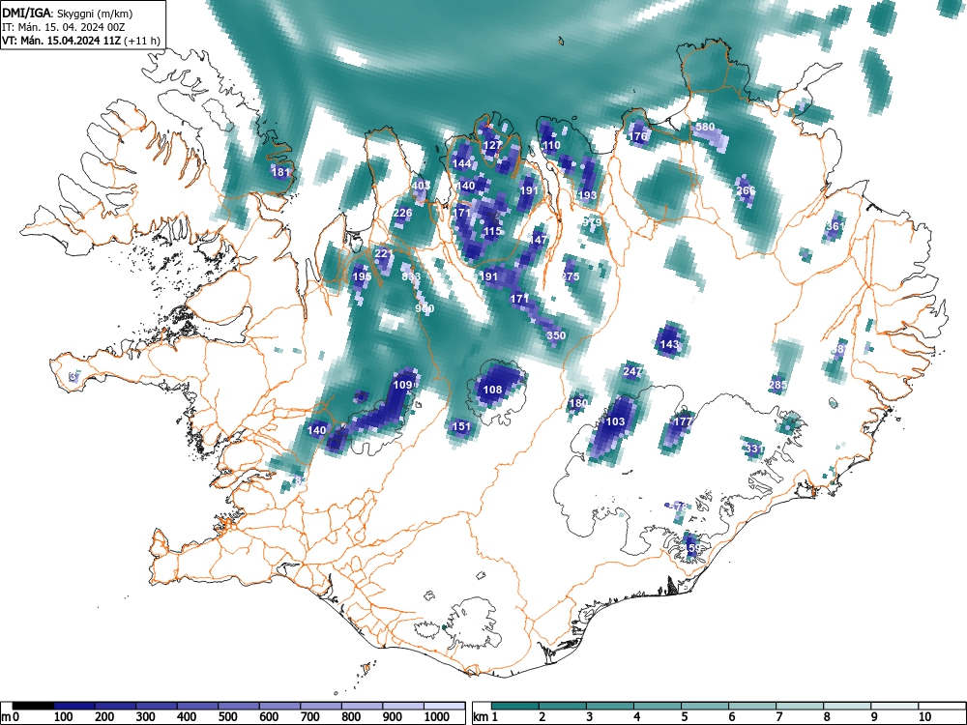Click the visibility value '144' on the map
This screenshot has height=725, width=967.
click(461, 163)
